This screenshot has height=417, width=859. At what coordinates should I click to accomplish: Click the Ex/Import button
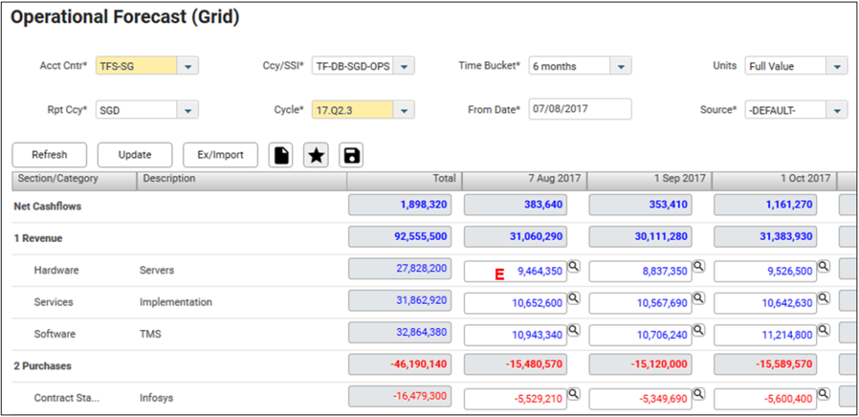[x=220, y=155]
